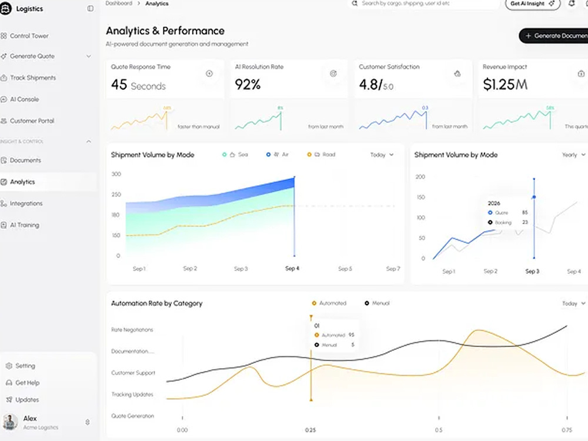
Task: Open AI Console from sidebar
Action: pos(24,99)
